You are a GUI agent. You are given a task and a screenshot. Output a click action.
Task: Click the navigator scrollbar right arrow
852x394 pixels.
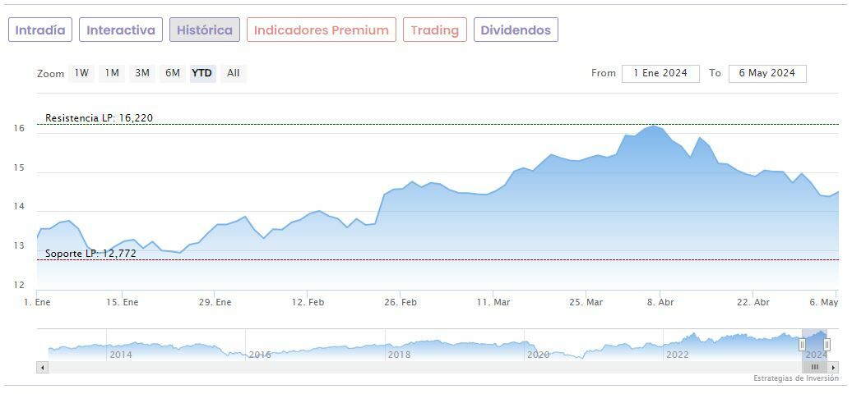[x=833, y=367]
